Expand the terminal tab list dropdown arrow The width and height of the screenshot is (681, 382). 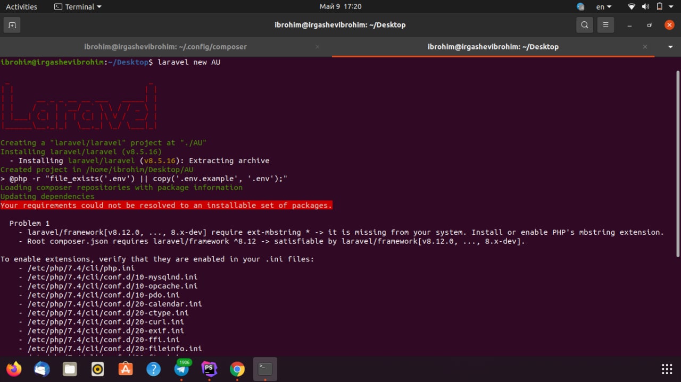click(x=670, y=47)
